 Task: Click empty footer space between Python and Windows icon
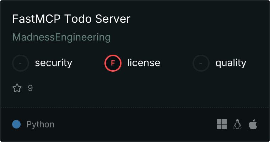pyautogui.click(x=135, y=124)
